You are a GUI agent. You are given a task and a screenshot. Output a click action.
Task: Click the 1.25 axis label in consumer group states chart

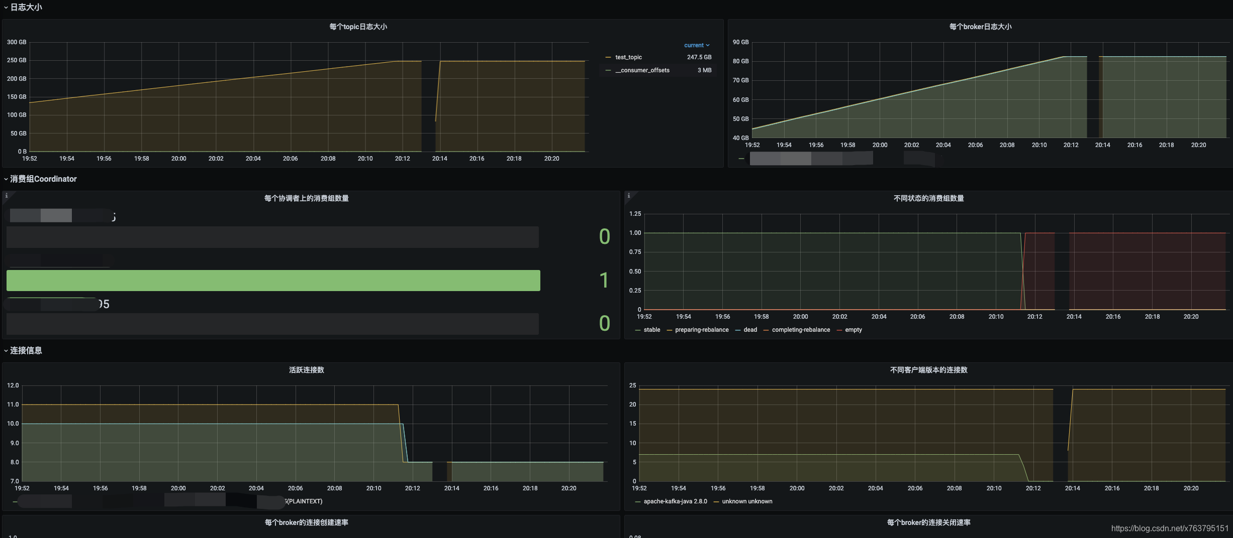point(635,214)
